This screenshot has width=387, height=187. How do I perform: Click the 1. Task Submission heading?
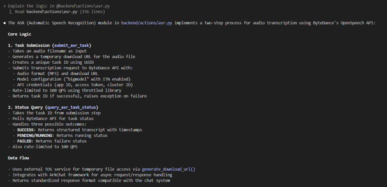[x=49, y=45]
